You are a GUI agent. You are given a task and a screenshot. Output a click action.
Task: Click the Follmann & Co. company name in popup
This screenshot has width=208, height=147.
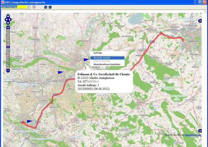[104, 74]
